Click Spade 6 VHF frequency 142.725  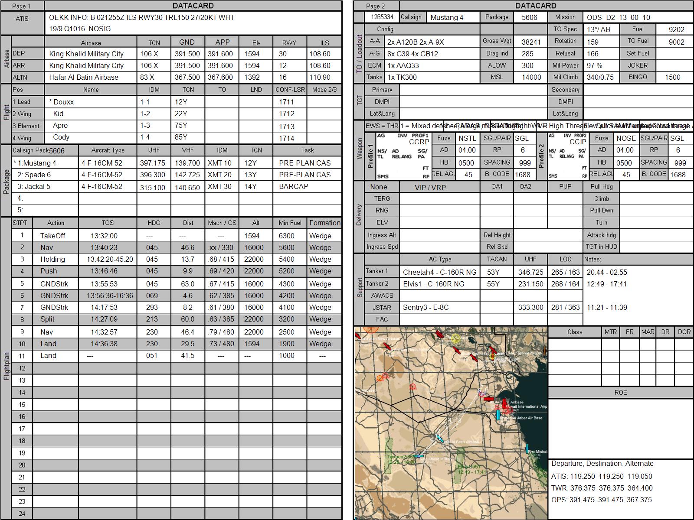[187, 175]
